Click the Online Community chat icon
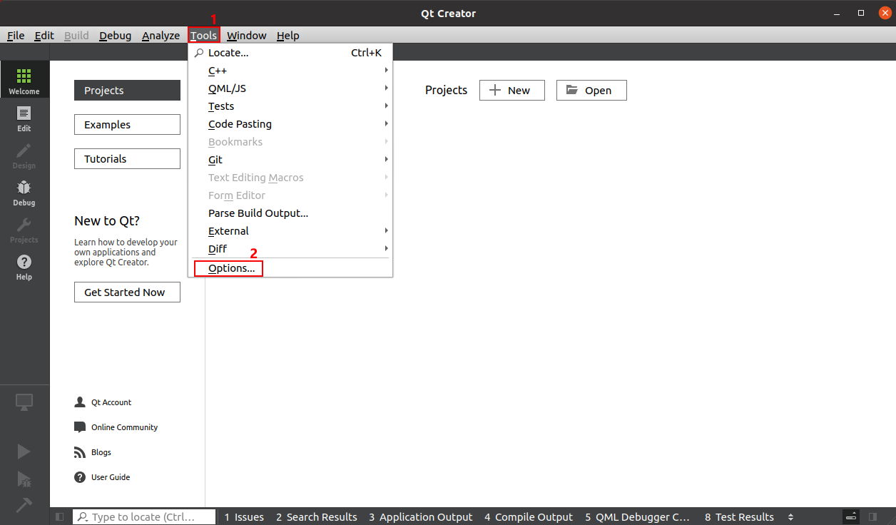 pos(80,427)
